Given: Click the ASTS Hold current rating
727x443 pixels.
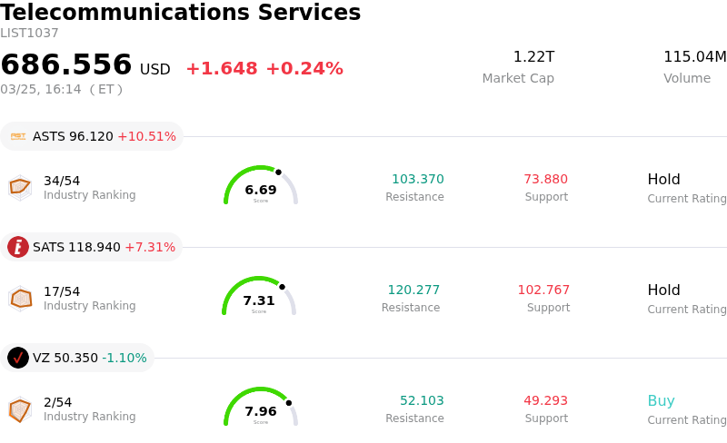Looking at the screenshot, I should click(663, 180).
